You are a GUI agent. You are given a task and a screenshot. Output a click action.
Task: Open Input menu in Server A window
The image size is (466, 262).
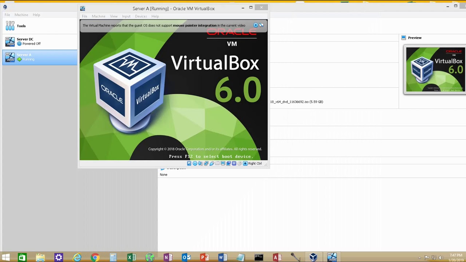[x=126, y=16]
